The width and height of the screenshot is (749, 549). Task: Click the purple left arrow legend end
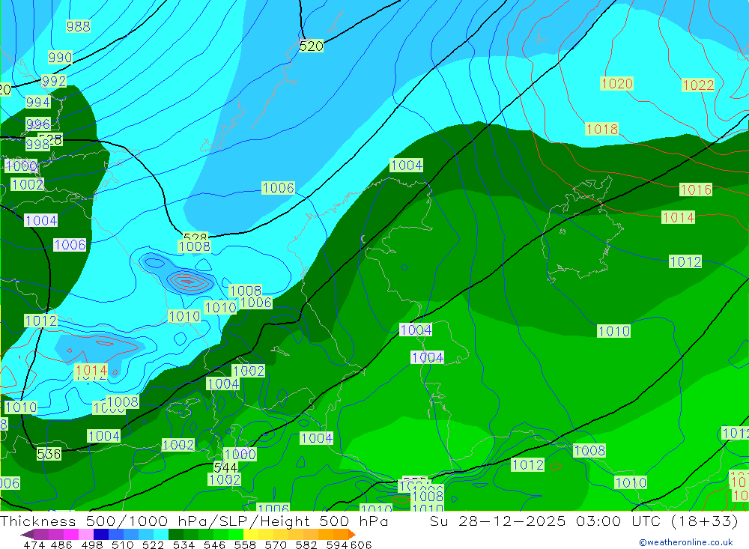click(27, 534)
